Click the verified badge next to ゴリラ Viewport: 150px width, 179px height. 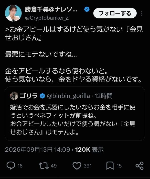(x=42, y=96)
